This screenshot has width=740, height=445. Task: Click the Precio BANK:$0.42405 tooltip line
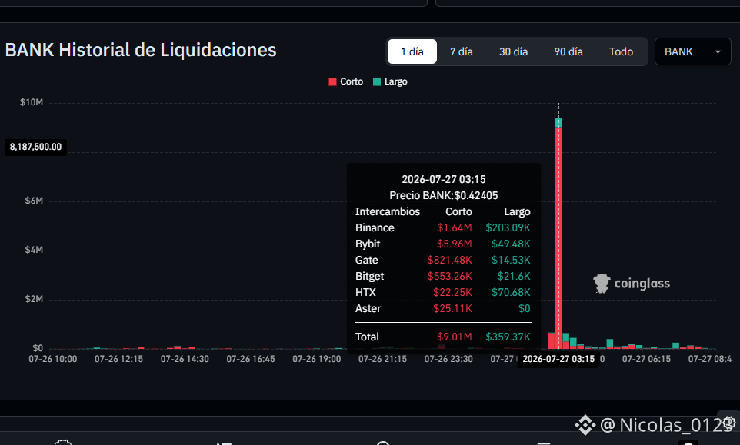(444, 195)
